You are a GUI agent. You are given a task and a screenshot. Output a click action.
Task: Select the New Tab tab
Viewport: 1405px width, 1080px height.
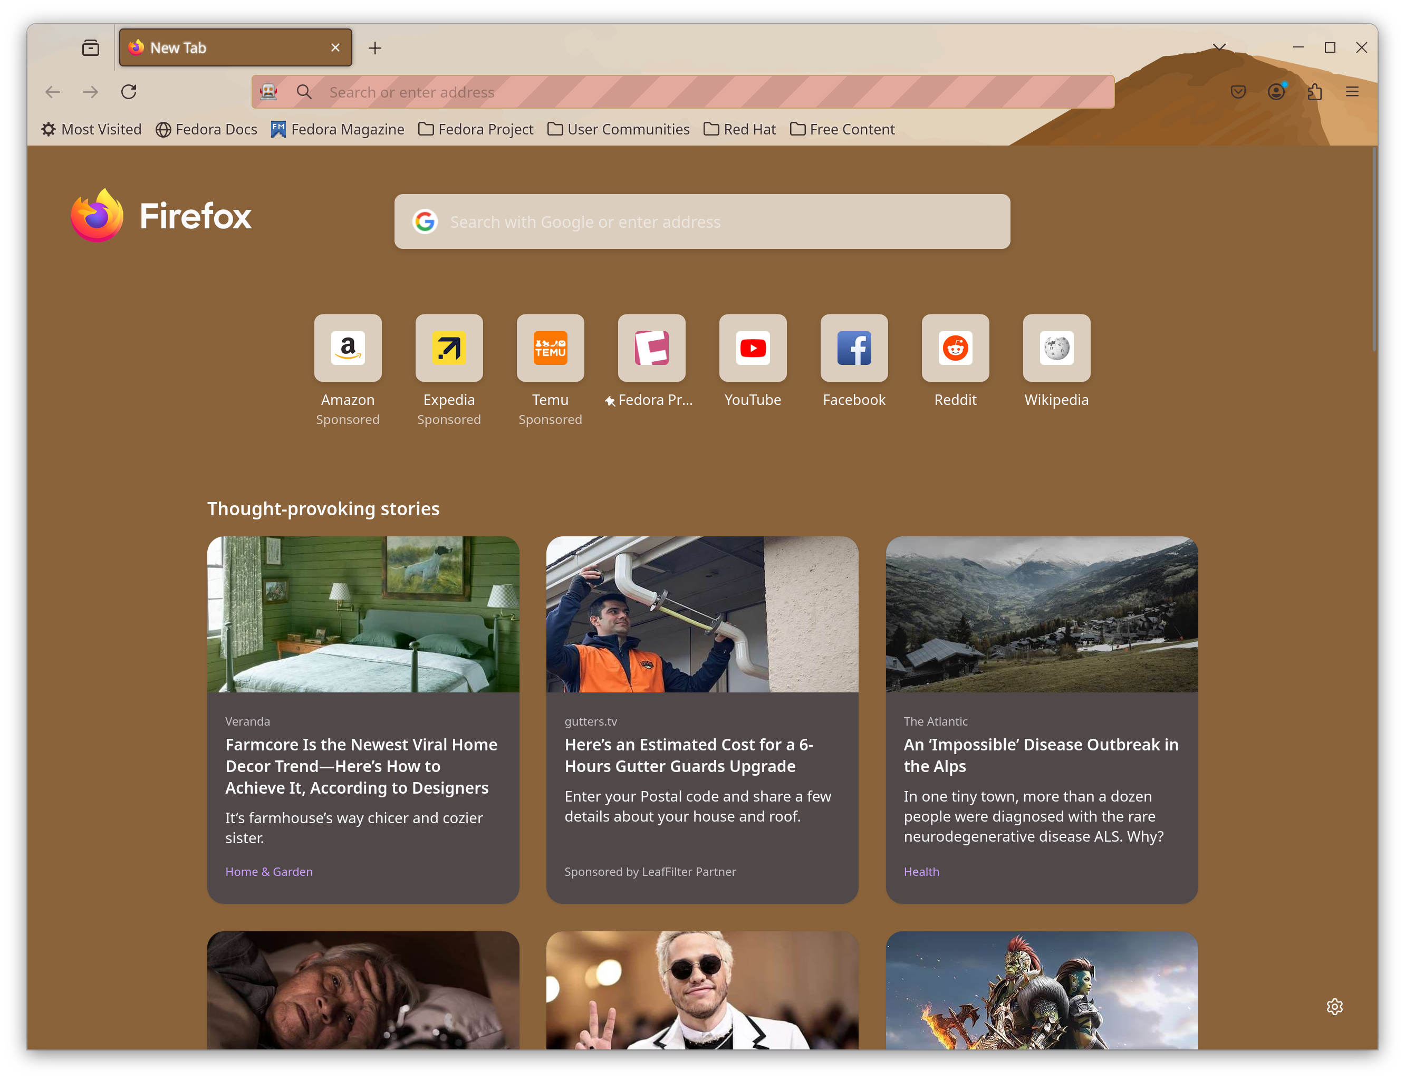235,47
